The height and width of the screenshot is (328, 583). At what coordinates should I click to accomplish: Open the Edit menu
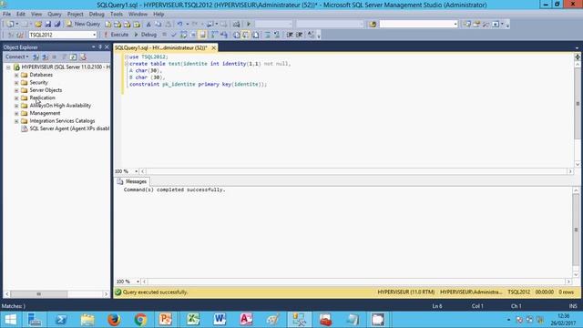[21, 15]
